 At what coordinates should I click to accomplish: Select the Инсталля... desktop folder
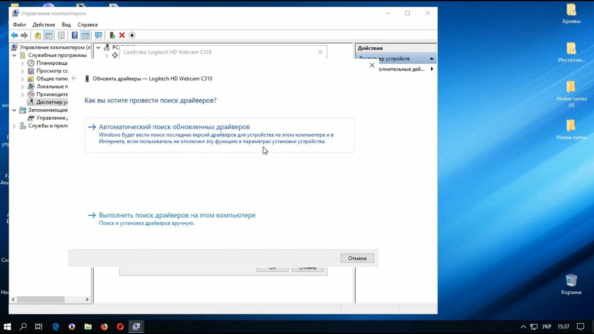click(x=571, y=52)
